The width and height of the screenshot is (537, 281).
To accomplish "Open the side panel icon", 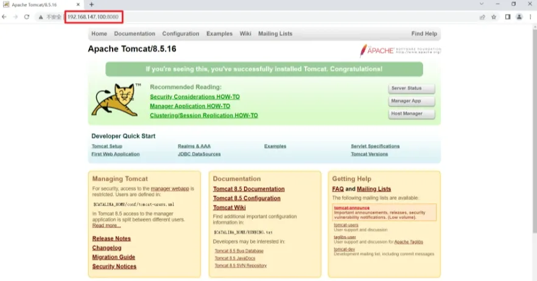I will tap(508, 17).
